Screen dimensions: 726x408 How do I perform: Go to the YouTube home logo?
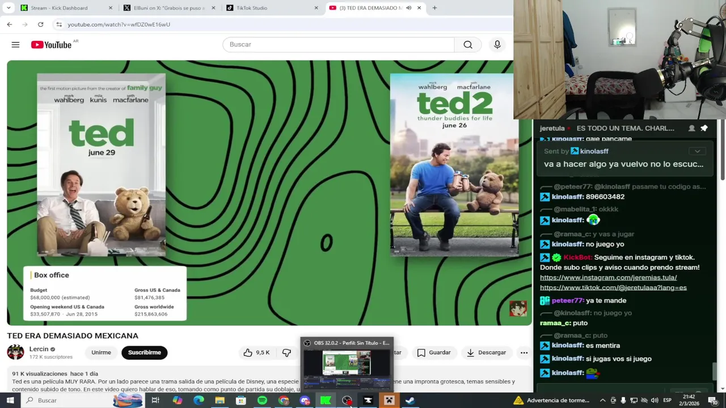click(x=51, y=45)
